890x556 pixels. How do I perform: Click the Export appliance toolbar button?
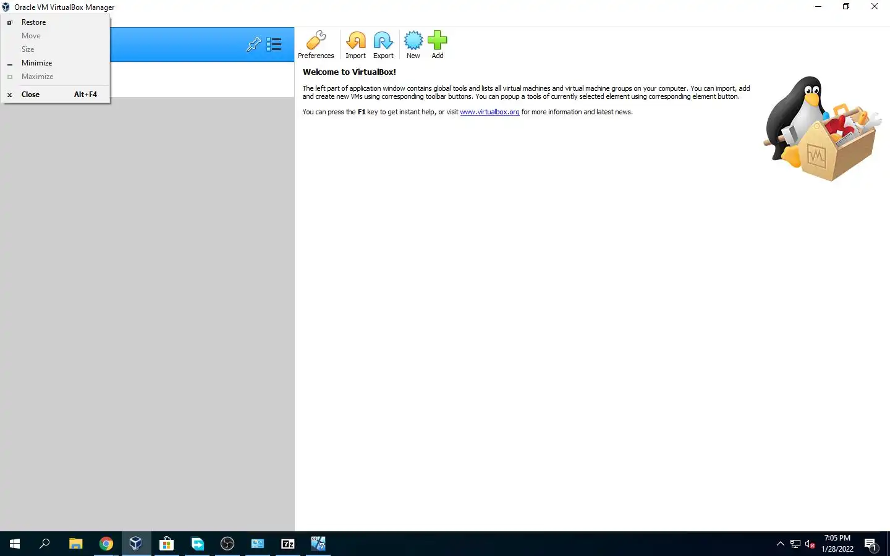(x=383, y=44)
